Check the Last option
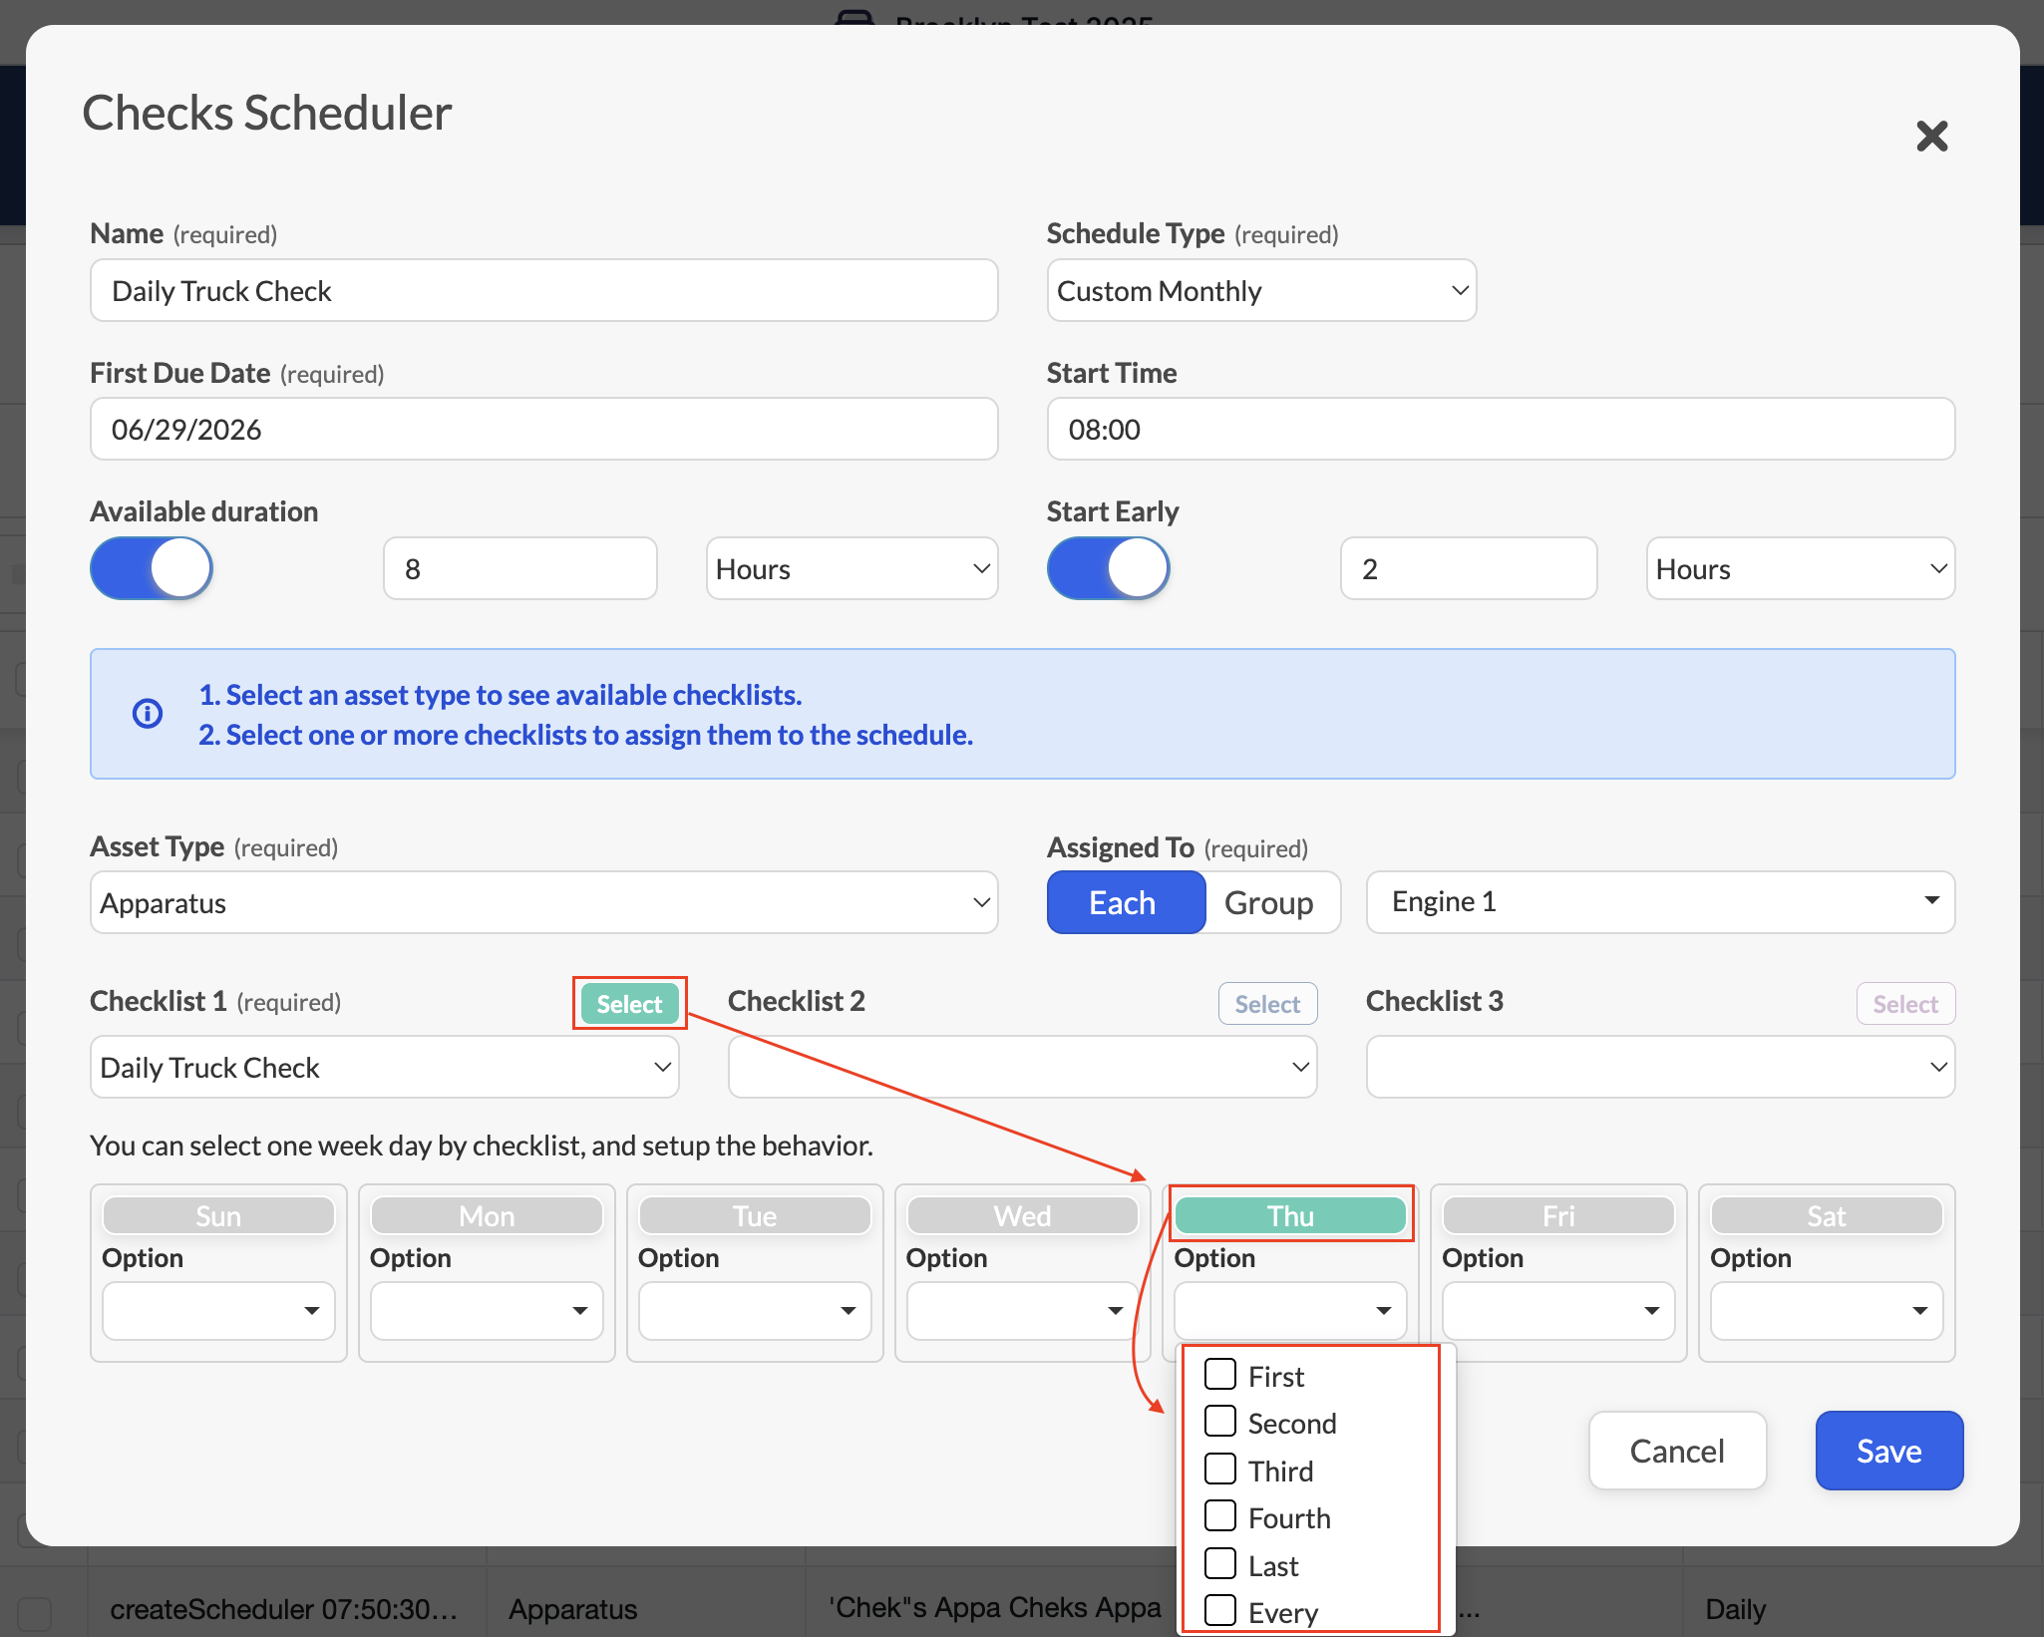 [1220, 1564]
